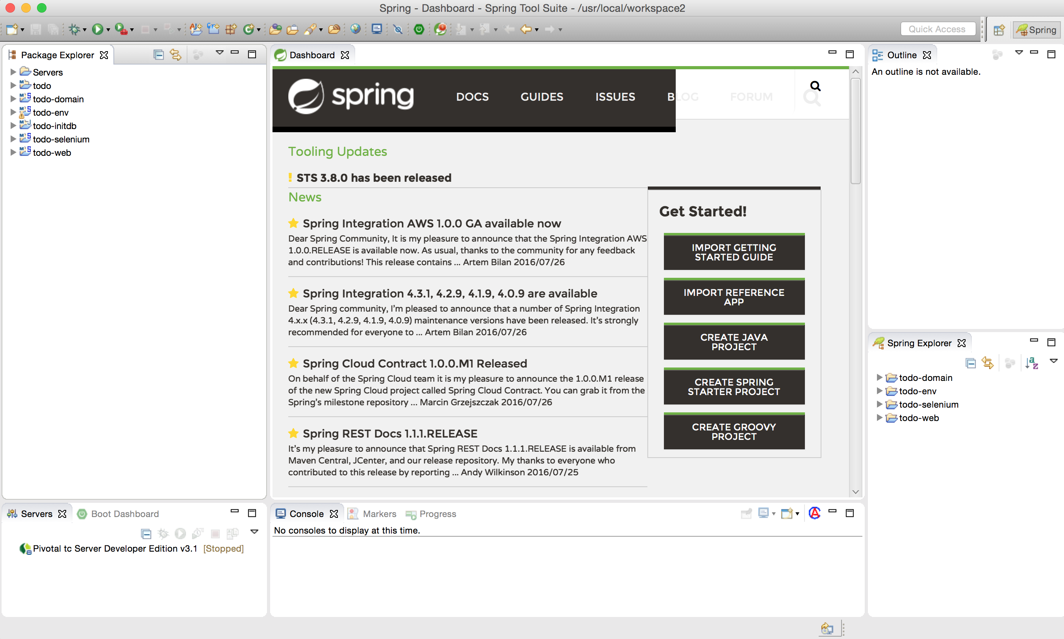This screenshot has width=1064, height=639.
Task: Click CREATE SPRING STARTER PROJECT button
Action: (x=733, y=388)
